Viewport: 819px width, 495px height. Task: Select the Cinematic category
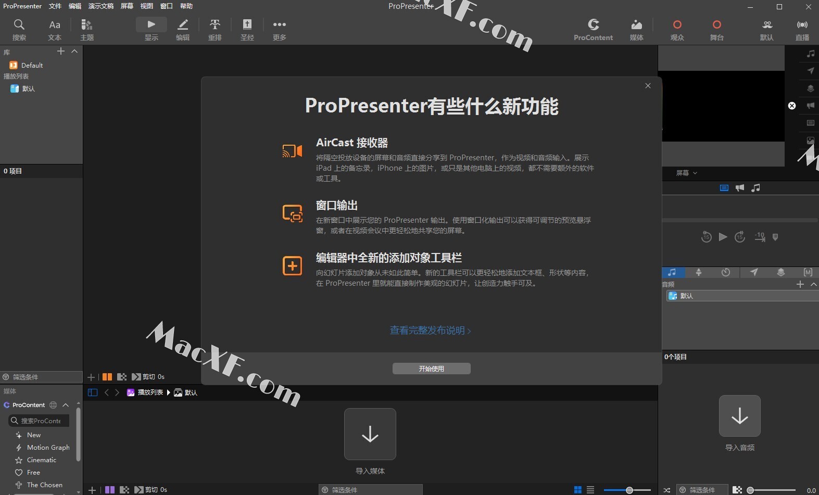[35, 460]
